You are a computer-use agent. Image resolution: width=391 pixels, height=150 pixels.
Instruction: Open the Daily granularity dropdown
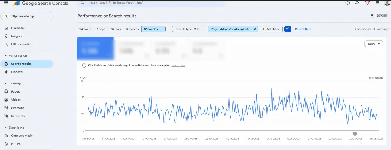tap(373, 44)
